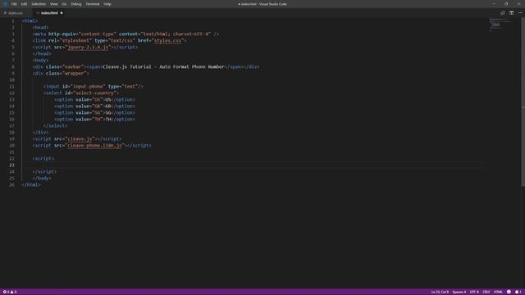Image resolution: width=525 pixels, height=295 pixels.
Task: Click the cleave.js script src link
Action: click(x=80, y=138)
